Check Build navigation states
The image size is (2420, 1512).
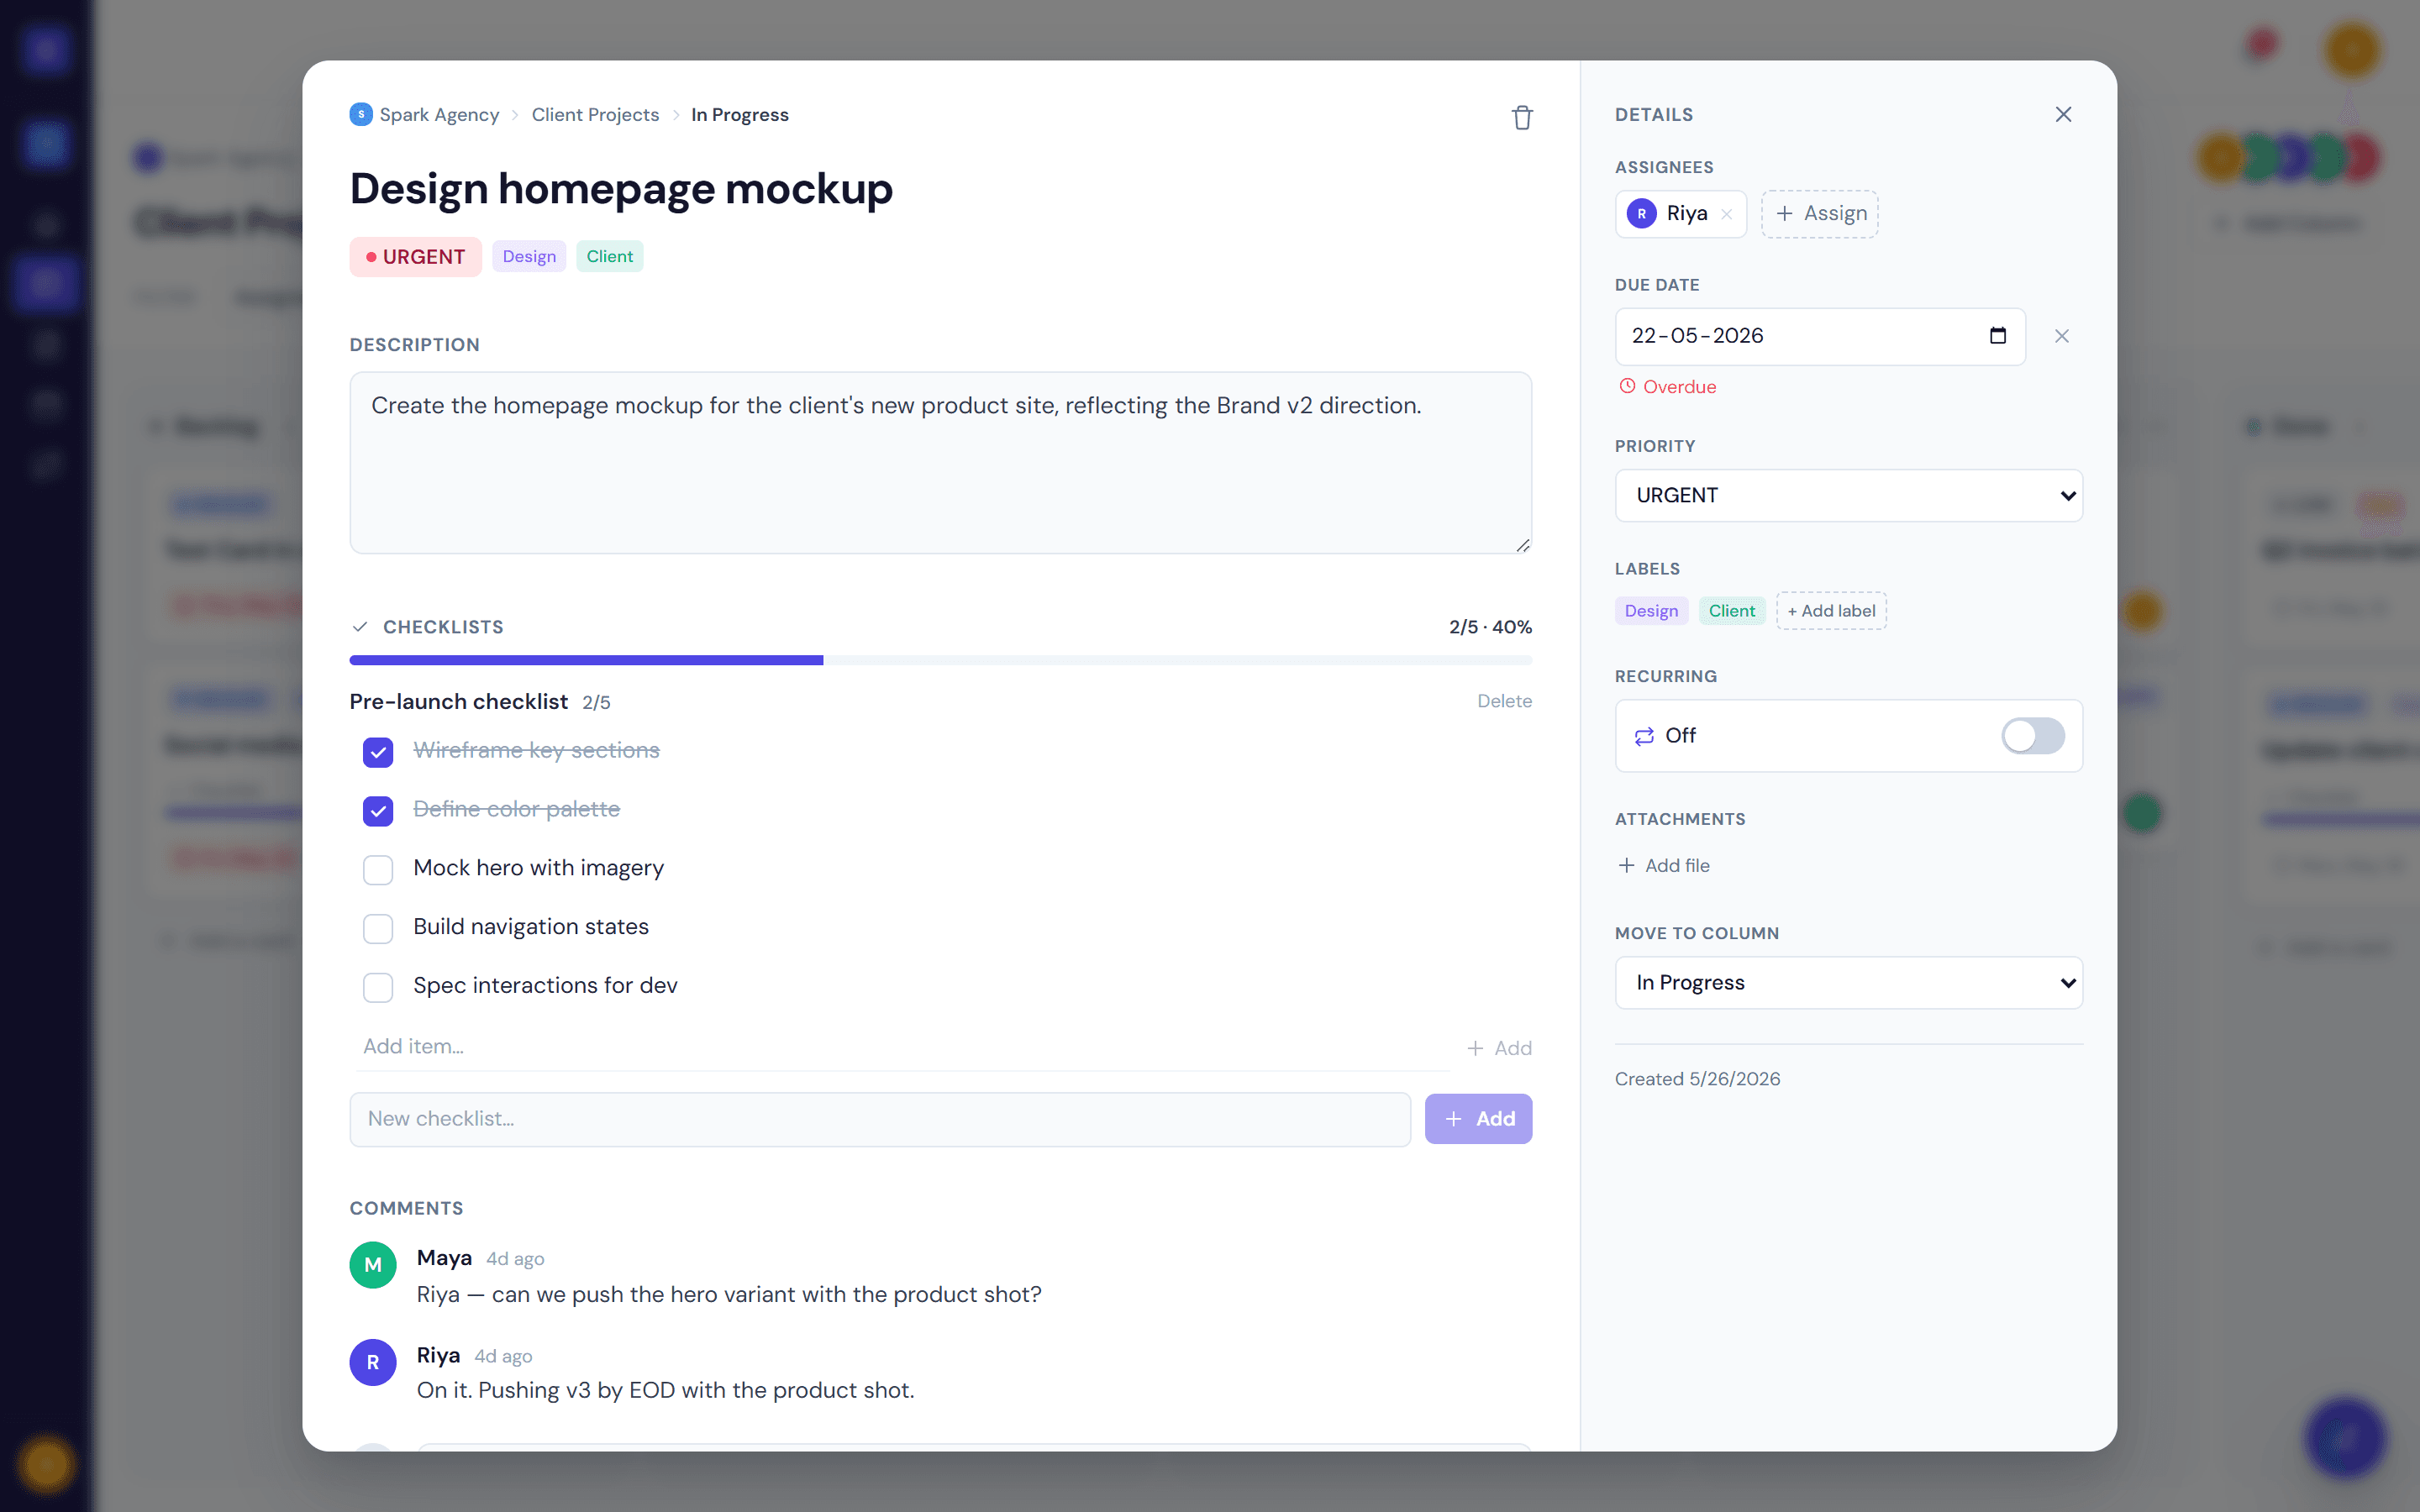(378, 928)
